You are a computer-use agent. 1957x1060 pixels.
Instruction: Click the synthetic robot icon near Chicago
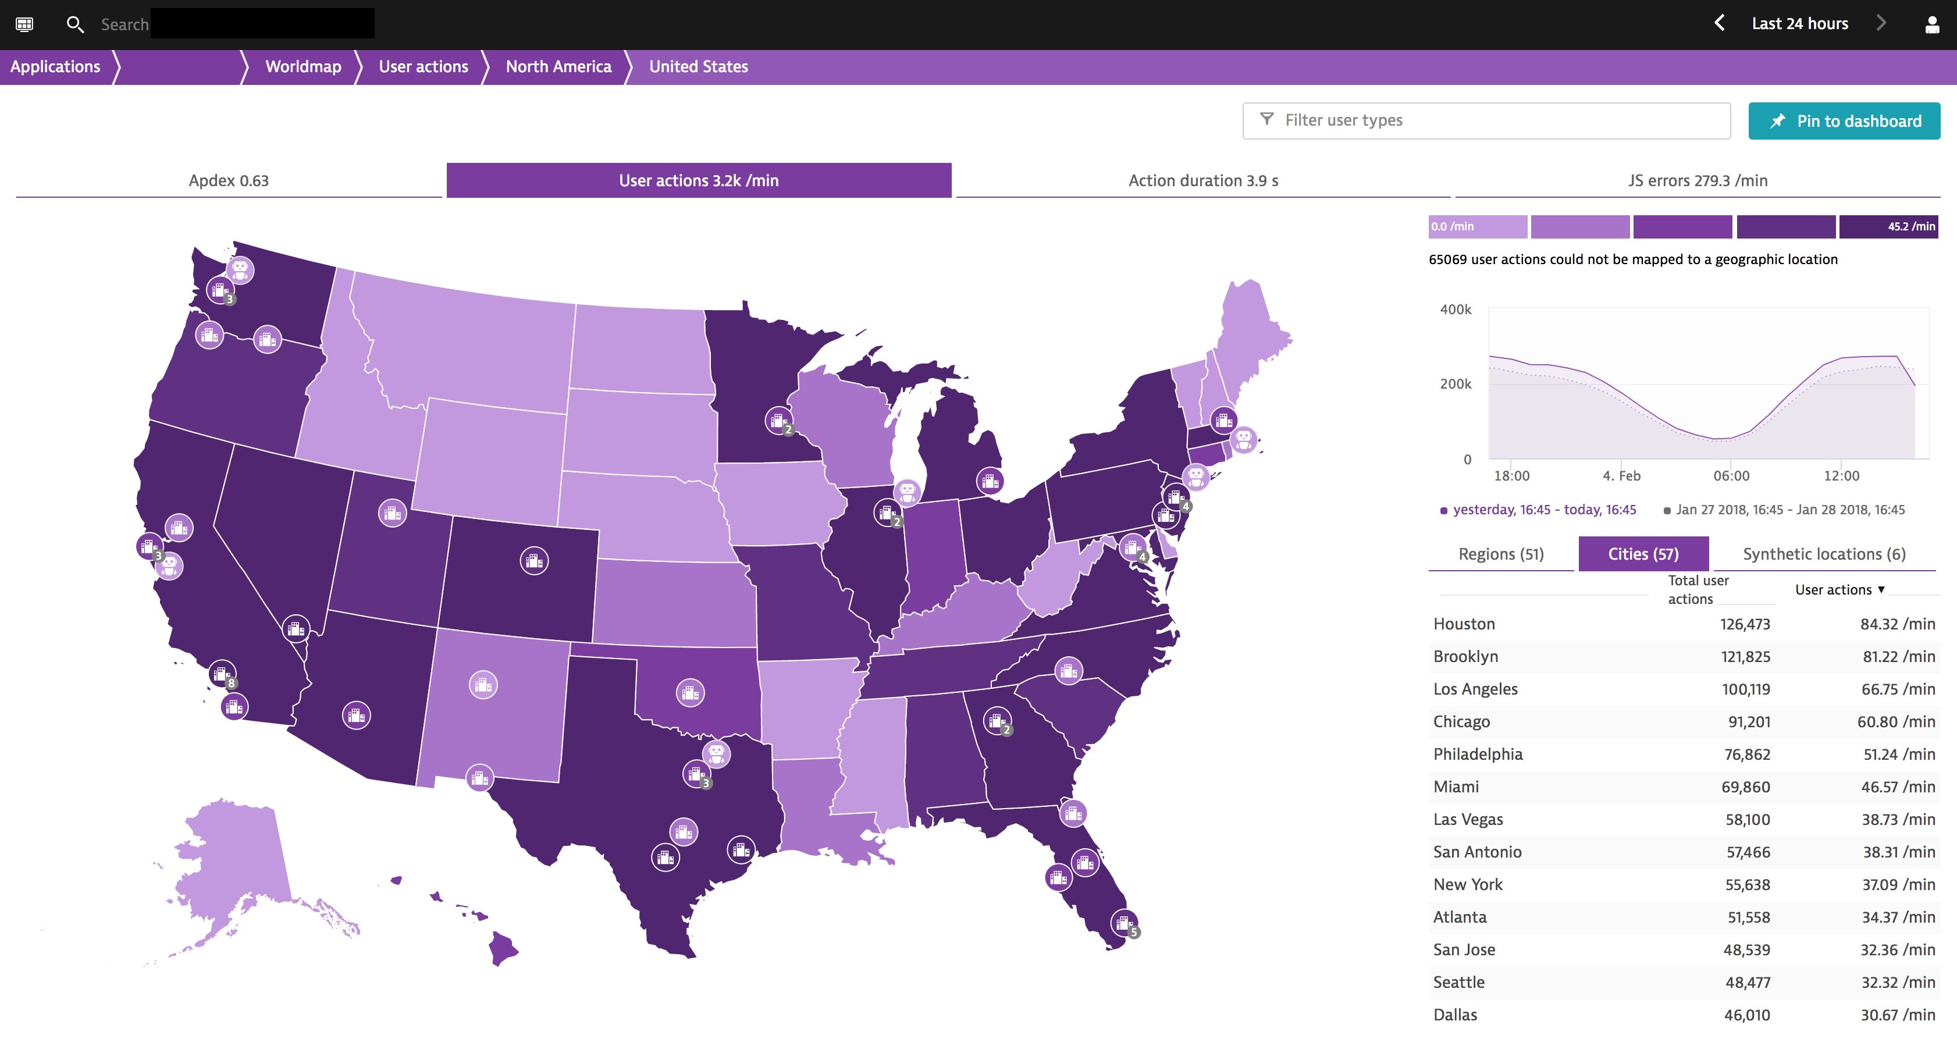pos(907,492)
